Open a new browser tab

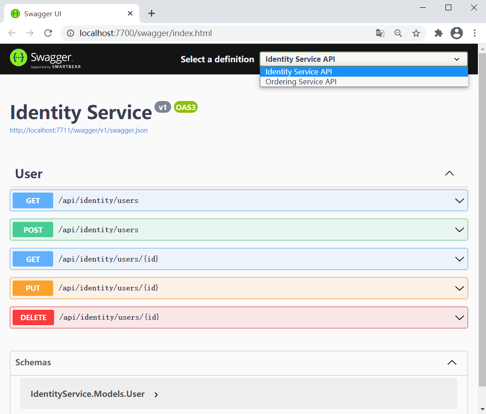pos(152,14)
